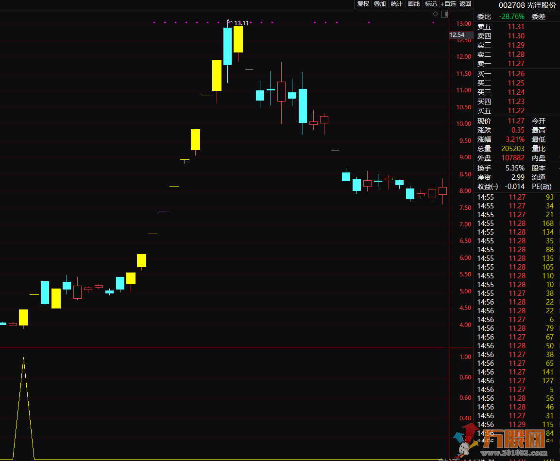The height and width of the screenshot is (461, 560).
Task: Click the tall yellow candlestick at the peak
Action: pyautogui.click(x=238, y=39)
